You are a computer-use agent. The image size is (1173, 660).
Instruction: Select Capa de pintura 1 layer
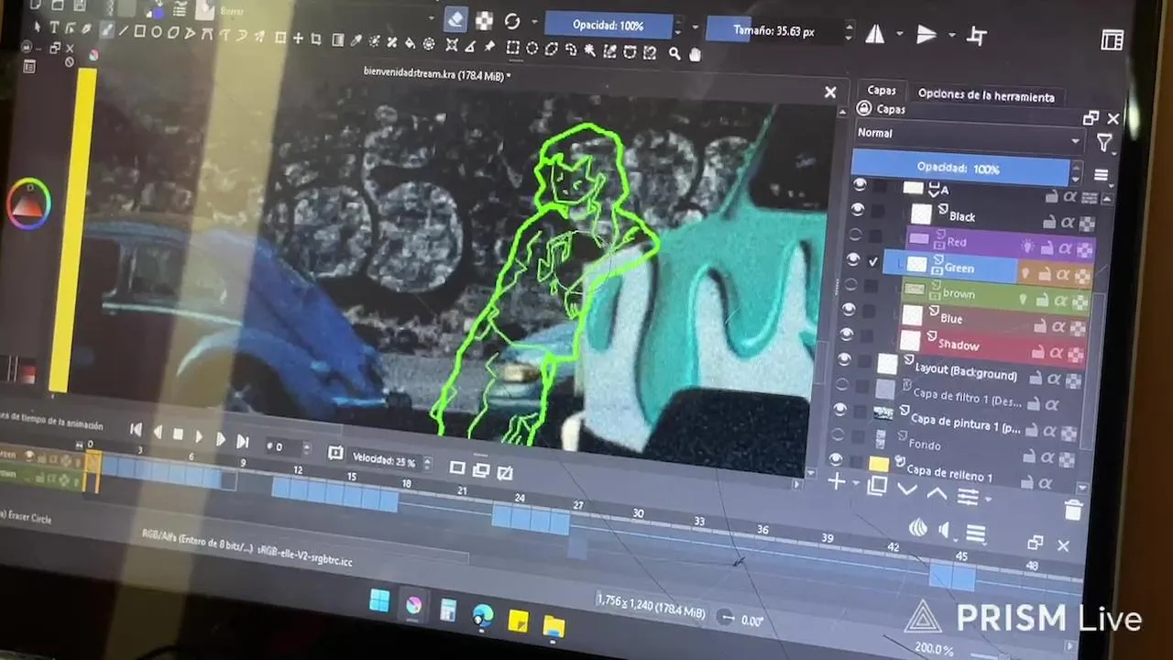(x=965, y=423)
